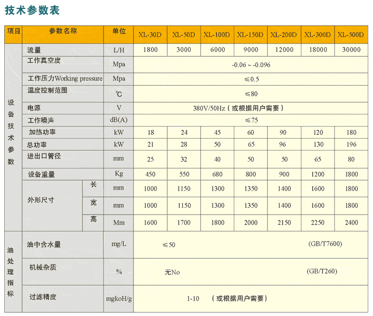This screenshot has width=373, height=316.
Task: Select the GB/T7600 standard text
Action: tap(326, 244)
